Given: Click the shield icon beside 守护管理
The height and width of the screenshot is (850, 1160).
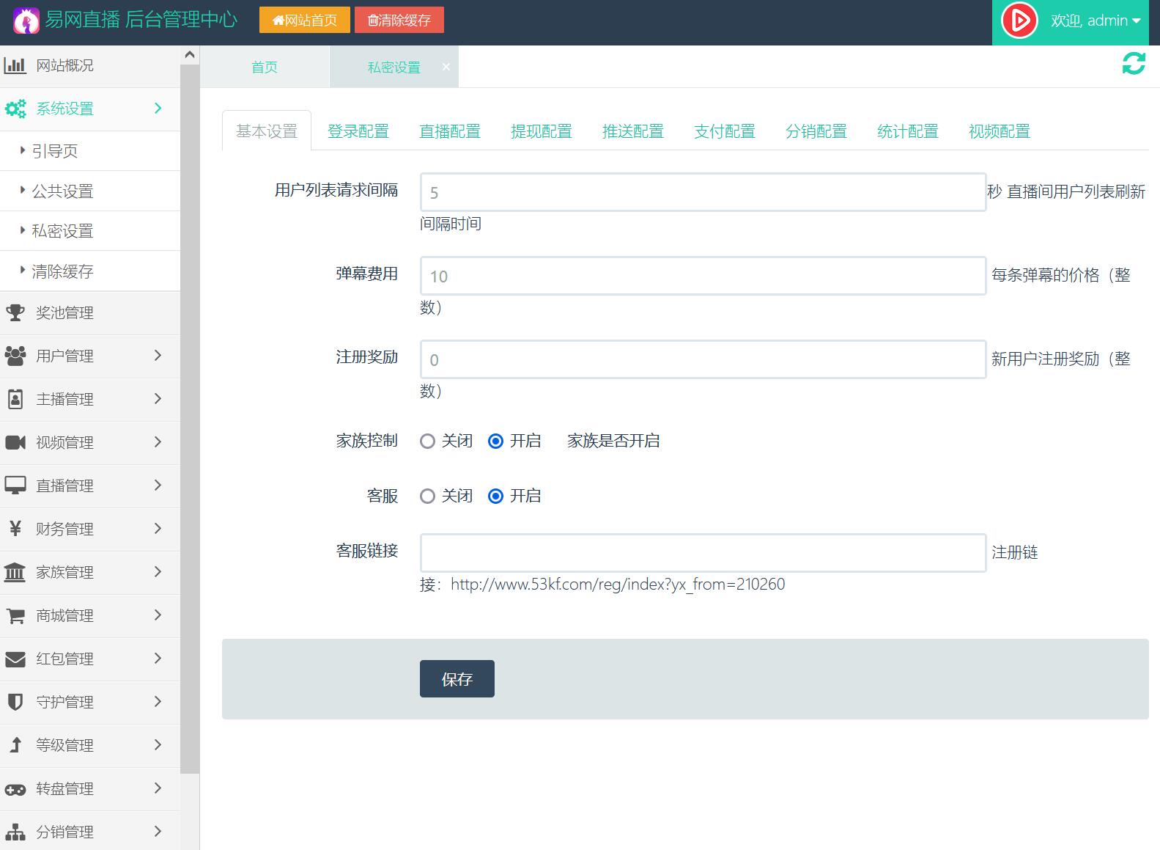Looking at the screenshot, I should tap(15, 702).
